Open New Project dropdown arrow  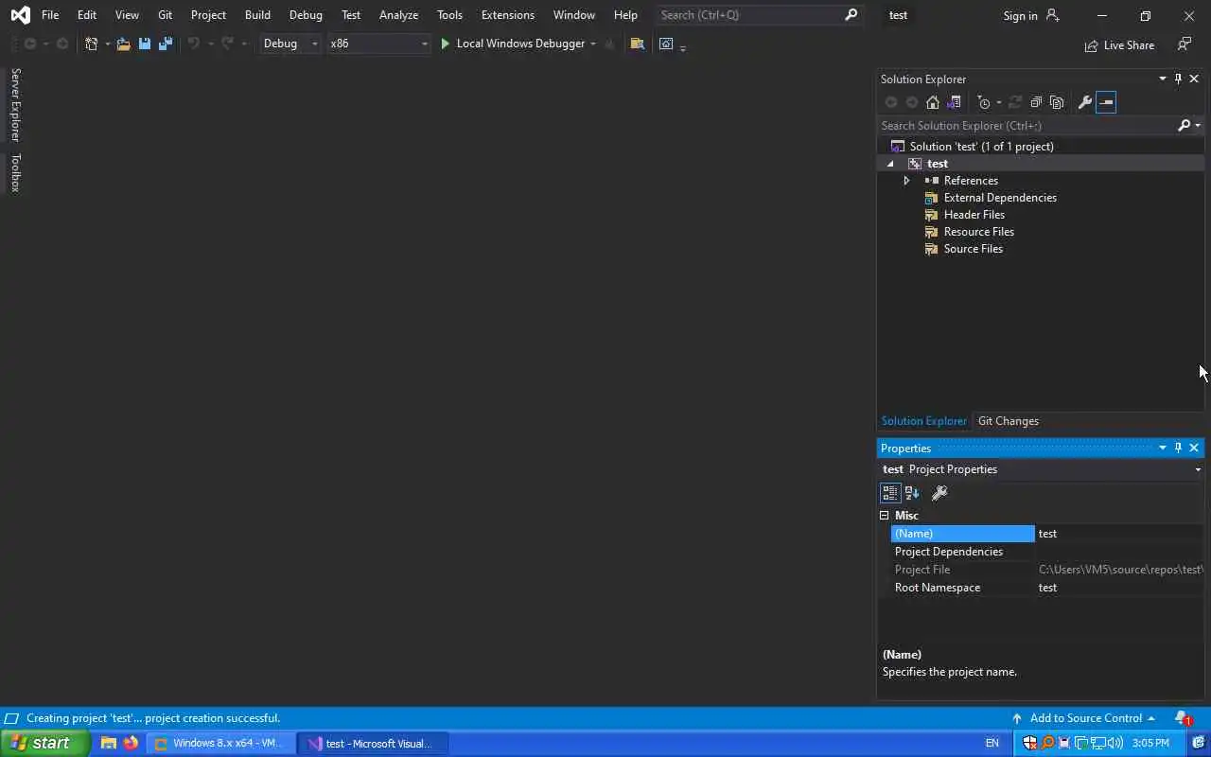[107, 44]
